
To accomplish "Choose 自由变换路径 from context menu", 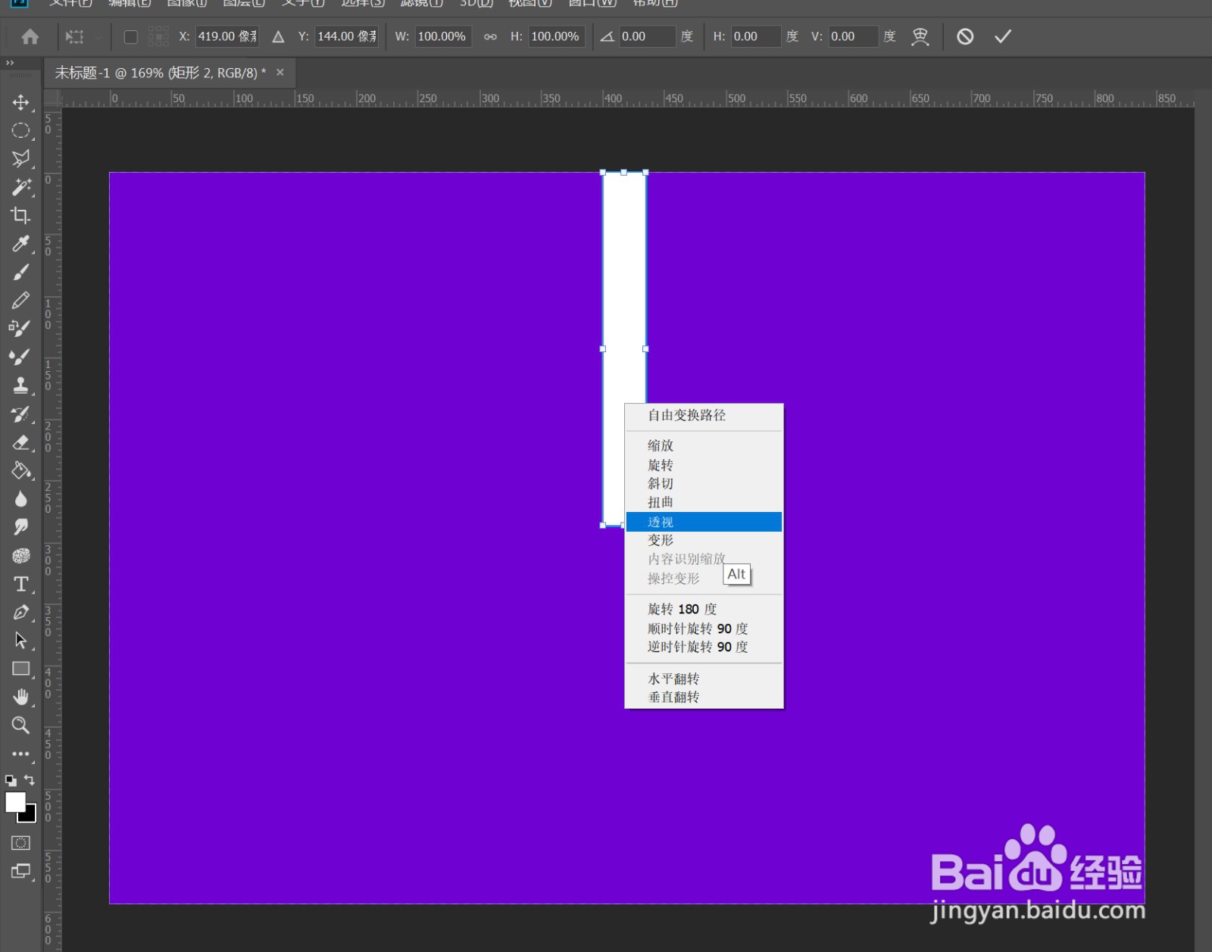I will 704,415.
